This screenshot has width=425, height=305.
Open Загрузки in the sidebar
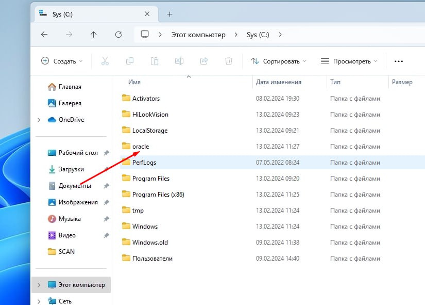[x=66, y=169]
